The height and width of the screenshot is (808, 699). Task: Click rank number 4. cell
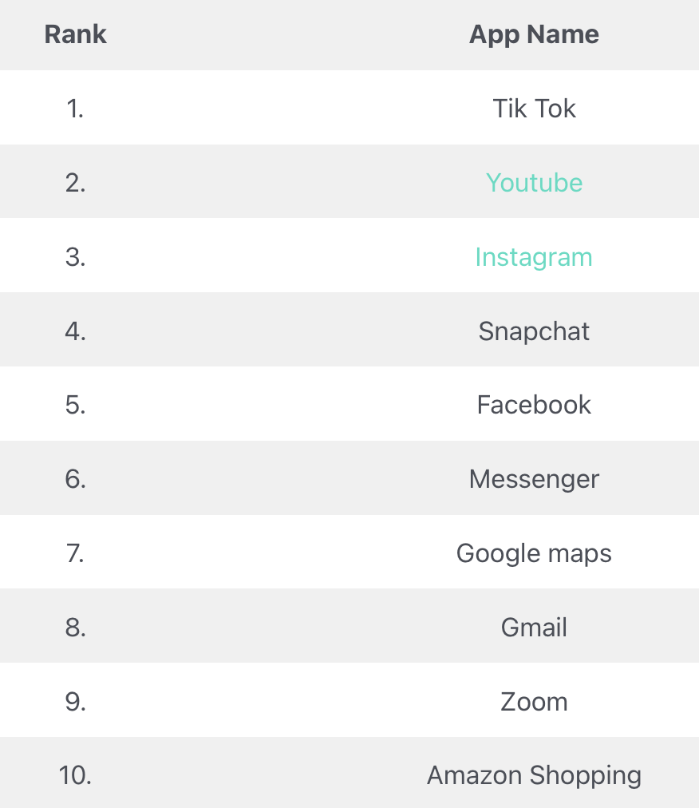(75, 331)
